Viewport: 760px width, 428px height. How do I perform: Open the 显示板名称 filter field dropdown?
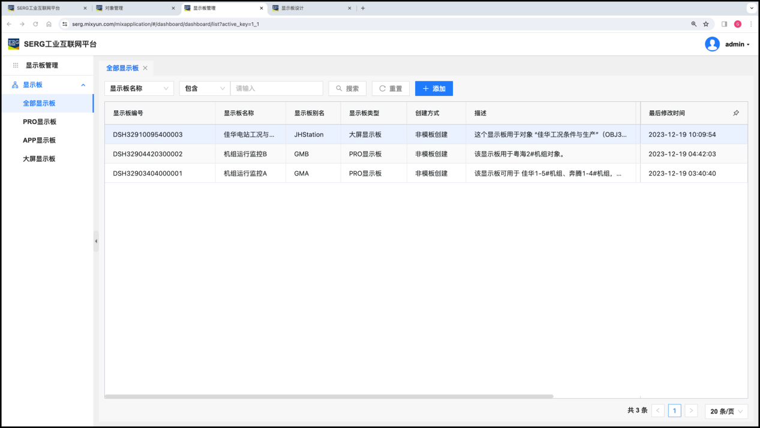[x=139, y=89]
